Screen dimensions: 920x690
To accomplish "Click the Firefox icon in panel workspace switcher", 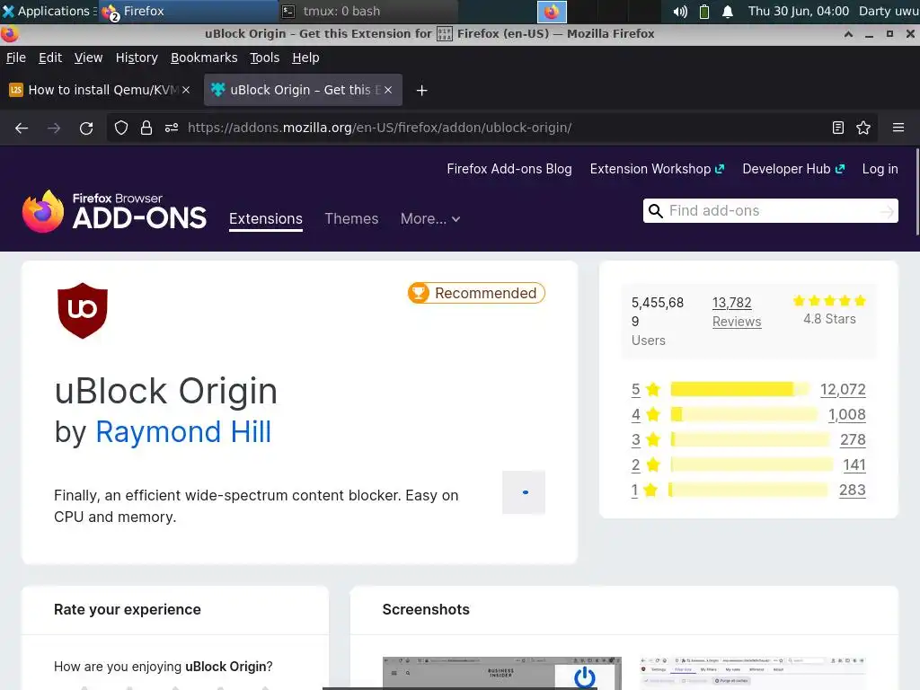I will 552,11.
